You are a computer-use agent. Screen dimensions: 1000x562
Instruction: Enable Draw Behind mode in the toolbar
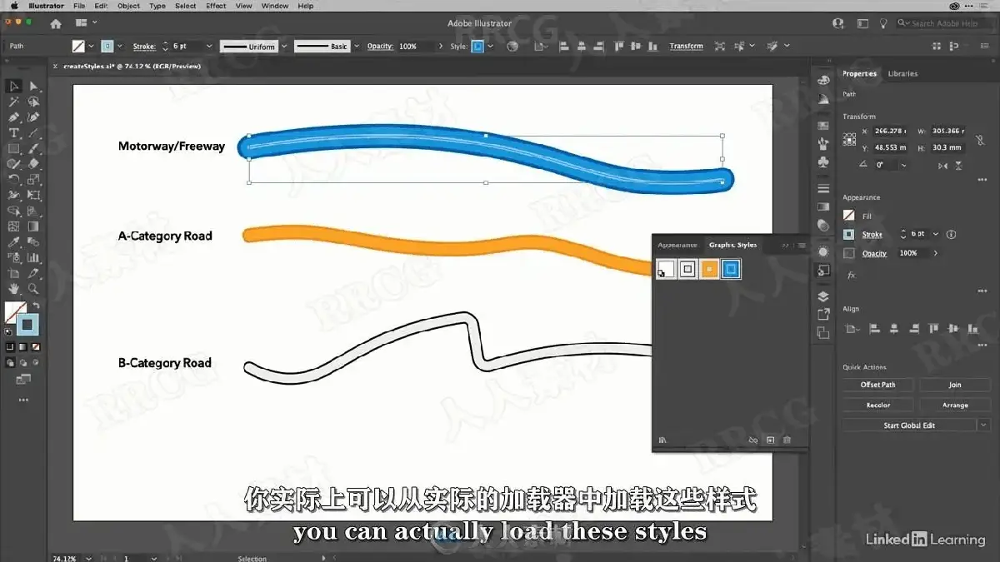click(23, 363)
